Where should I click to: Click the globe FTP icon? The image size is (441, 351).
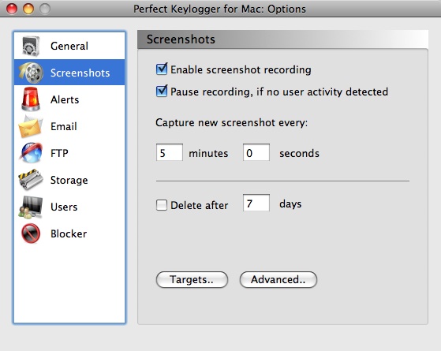coord(32,153)
